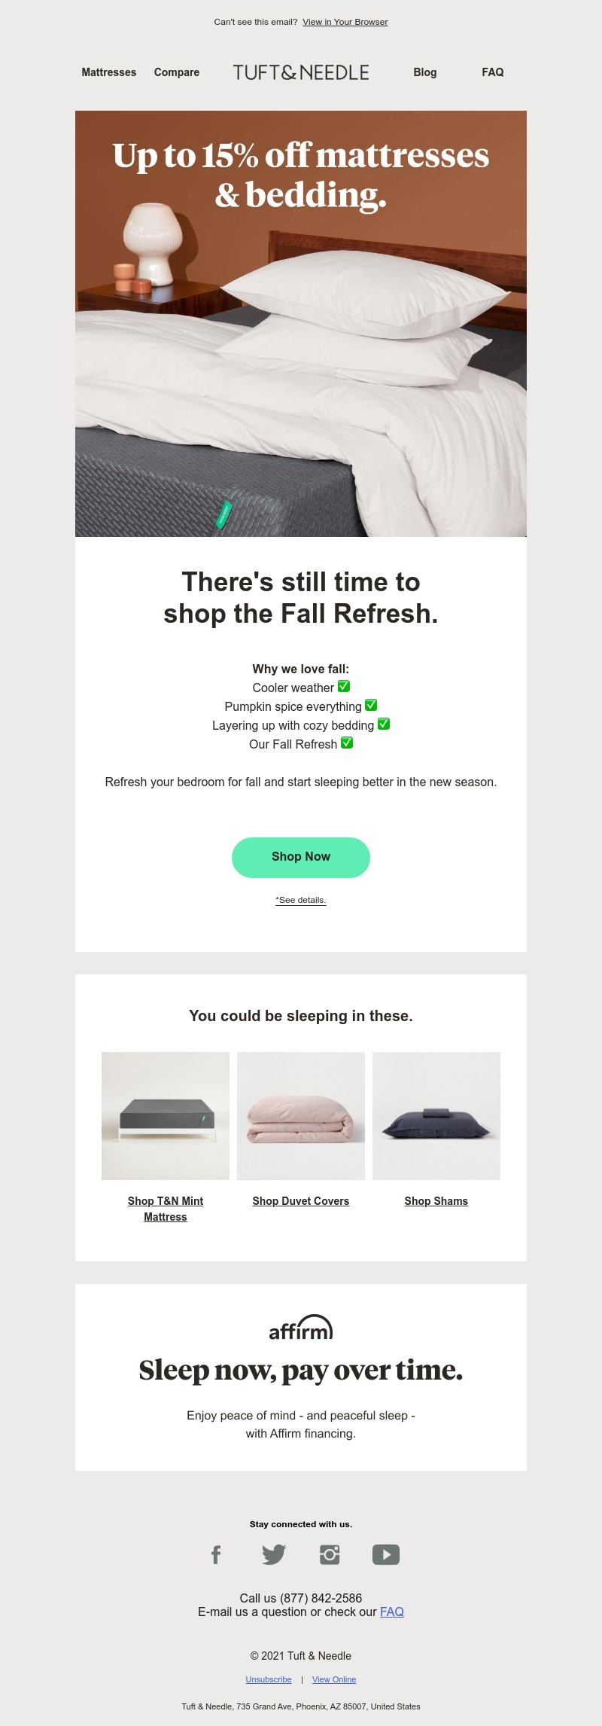Click the Tuft & Needle logo
Viewport: 602px width, 1726px height.
(x=301, y=72)
